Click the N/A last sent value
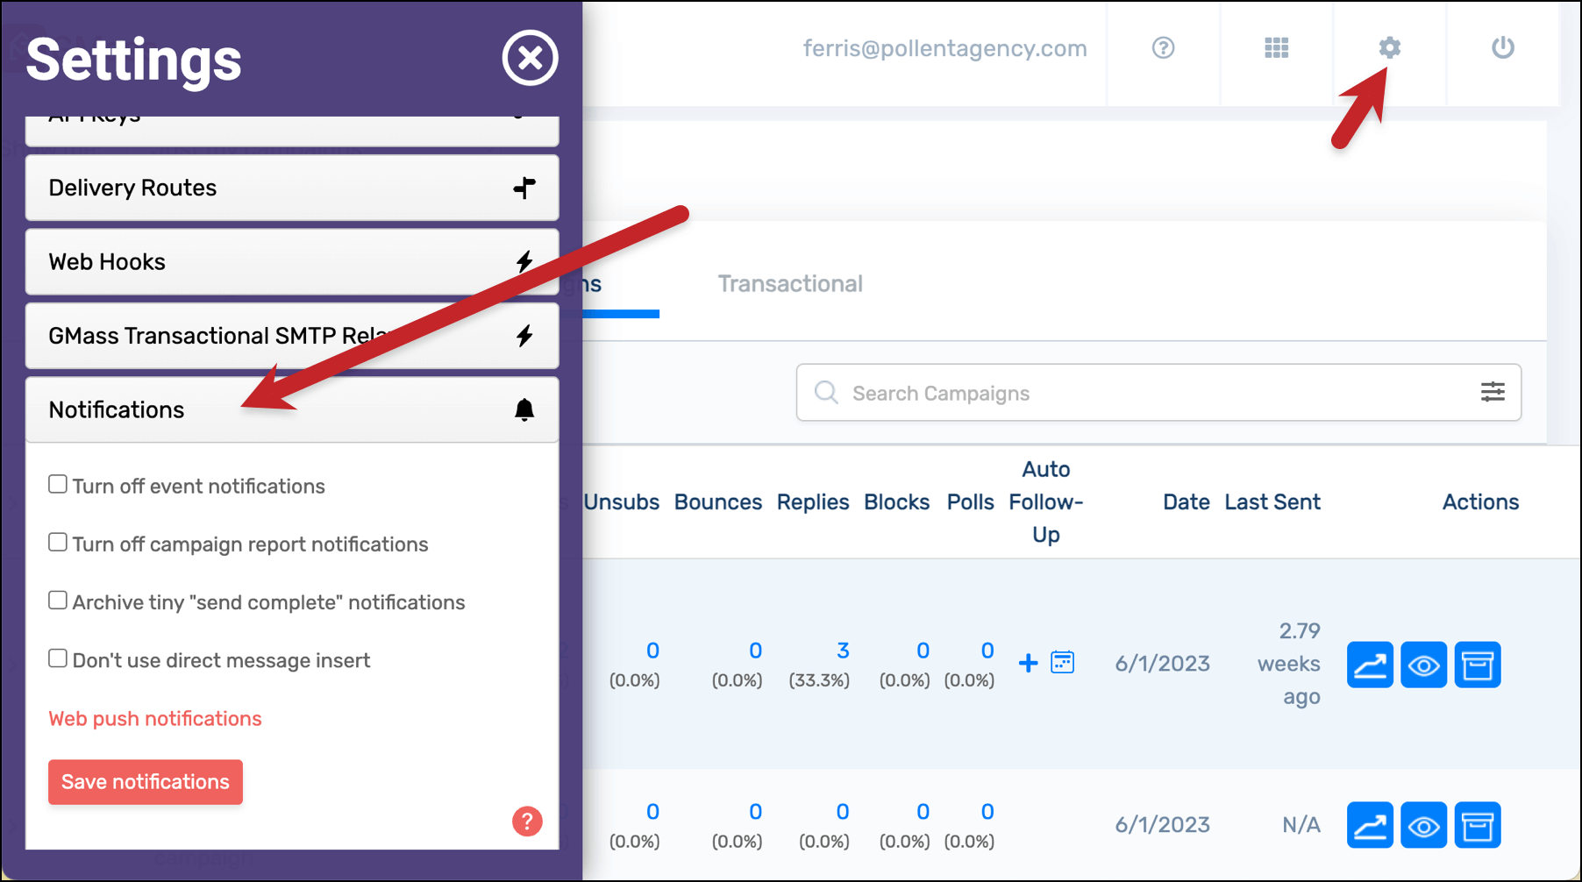This screenshot has width=1582, height=882. click(1301, 825)
